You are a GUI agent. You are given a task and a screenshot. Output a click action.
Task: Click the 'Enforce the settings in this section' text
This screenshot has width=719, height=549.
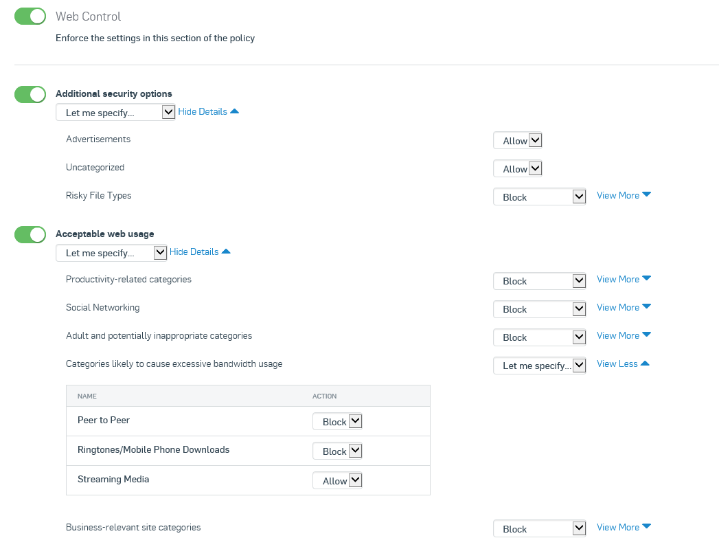click(155, 38)
